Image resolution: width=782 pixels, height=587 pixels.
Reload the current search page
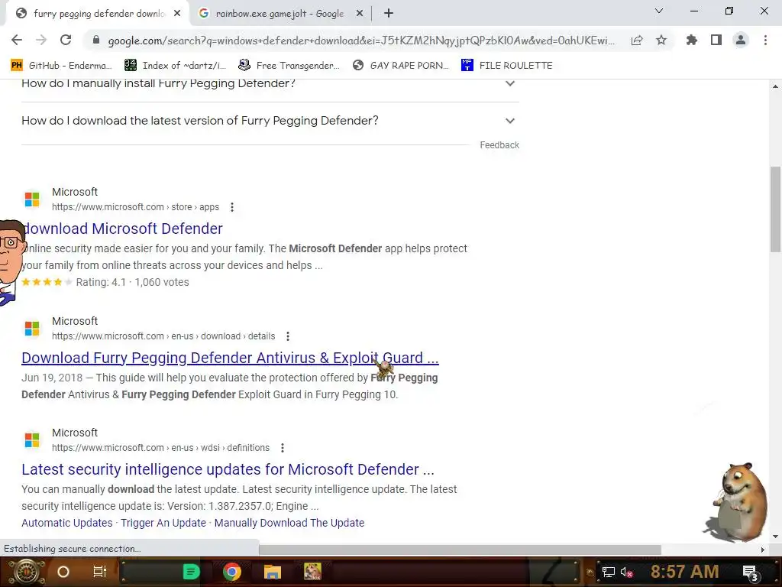click(66, 40)
